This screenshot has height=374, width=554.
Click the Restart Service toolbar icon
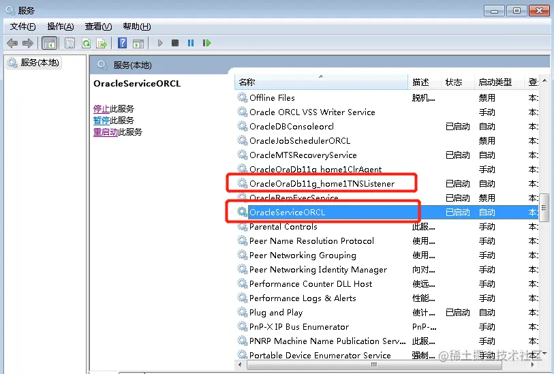click(206, 43)
